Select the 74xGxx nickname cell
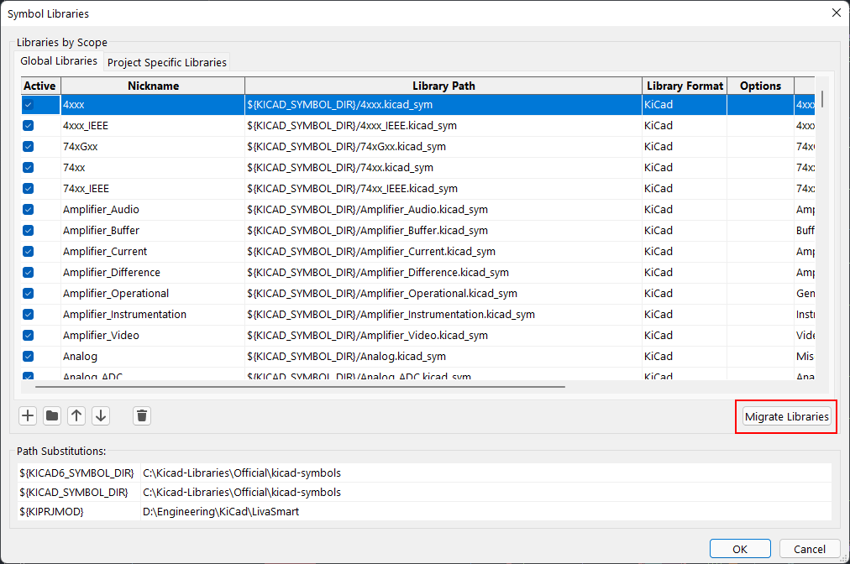 [153, 147]
